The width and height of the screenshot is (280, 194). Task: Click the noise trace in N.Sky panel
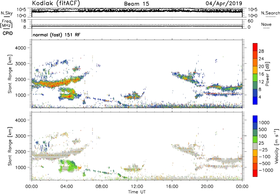[137, 11]
